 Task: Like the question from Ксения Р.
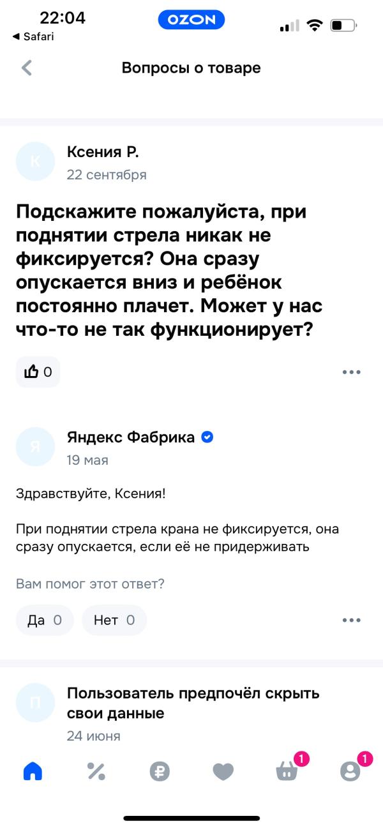pyautogui.click(x=38, y=372)
